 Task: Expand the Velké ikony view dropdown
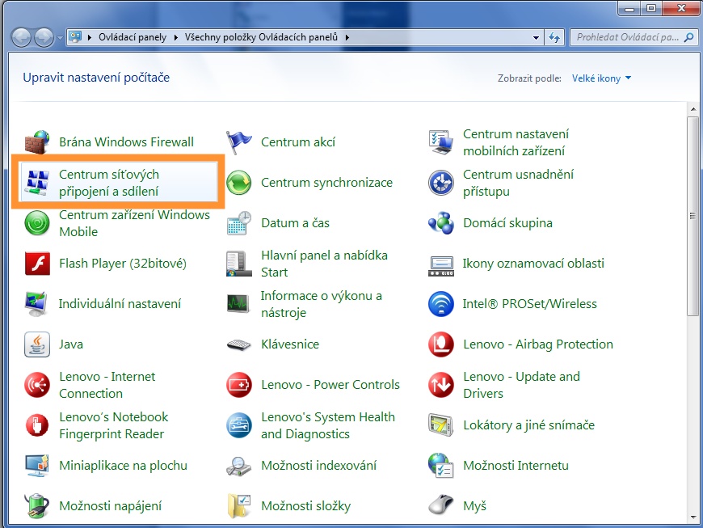(x=601, y=78)
